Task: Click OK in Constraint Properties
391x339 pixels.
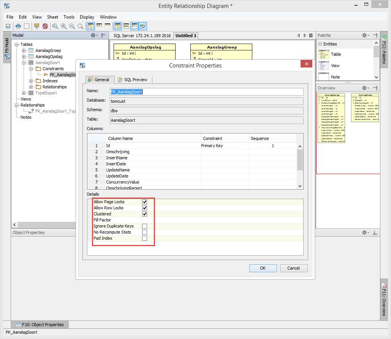Action: click(x=263, y=268)
